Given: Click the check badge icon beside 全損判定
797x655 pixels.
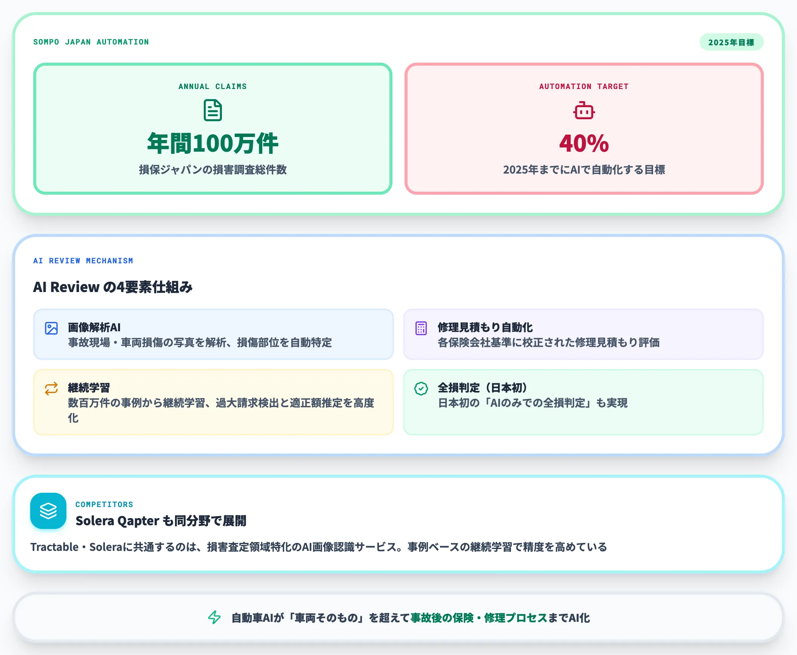Looking at the screenshot, I should click(421, 389).
